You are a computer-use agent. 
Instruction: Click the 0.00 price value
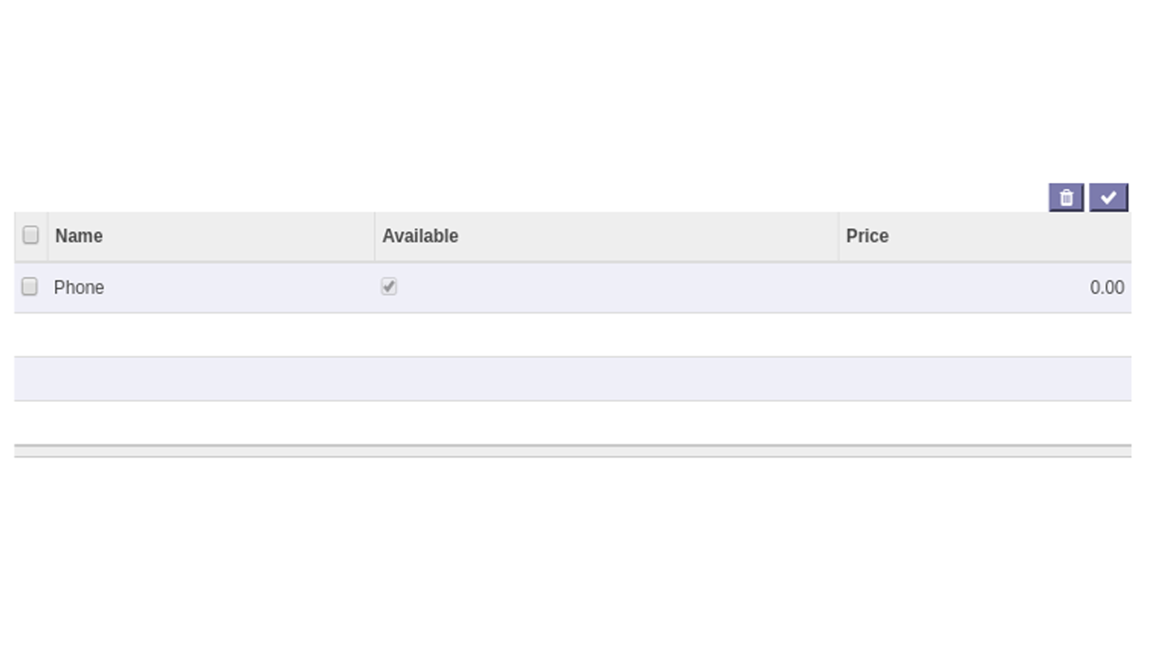[1106, 287]
